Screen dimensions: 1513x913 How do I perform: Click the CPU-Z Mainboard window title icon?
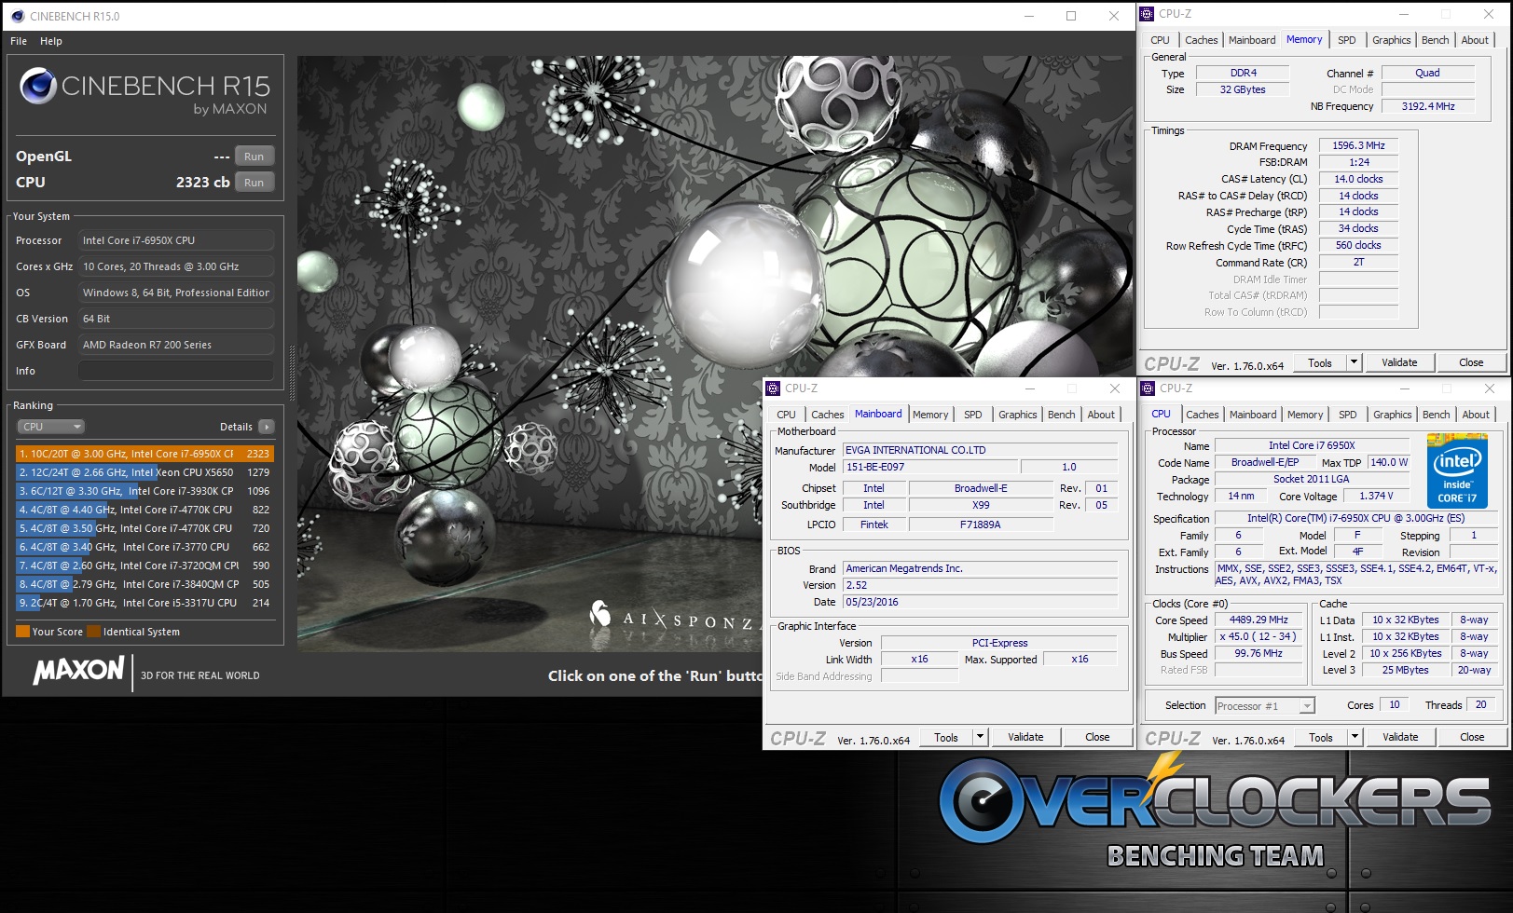(773, 388)
